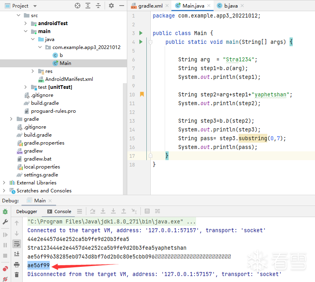Image resolution: width=315 pixels, height=282 pixels.
Task: Close the Main debug session tab
Action: pos(50,201)
